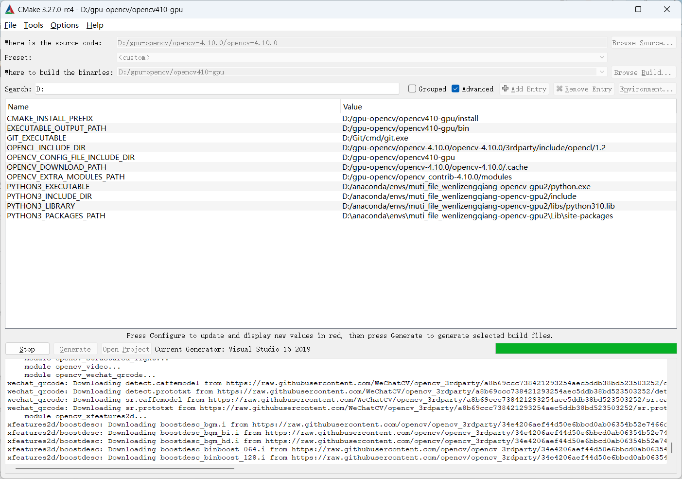Open the Environment variables dialog
The image size is (682, 479).
[646, 89]
